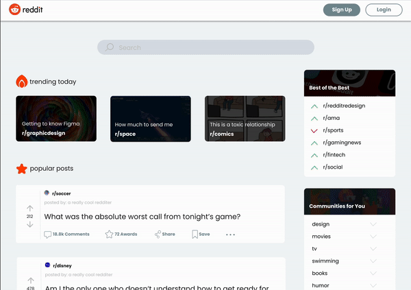
Task: Downvote the r/soccer post
Action: [x=30, y=224]
